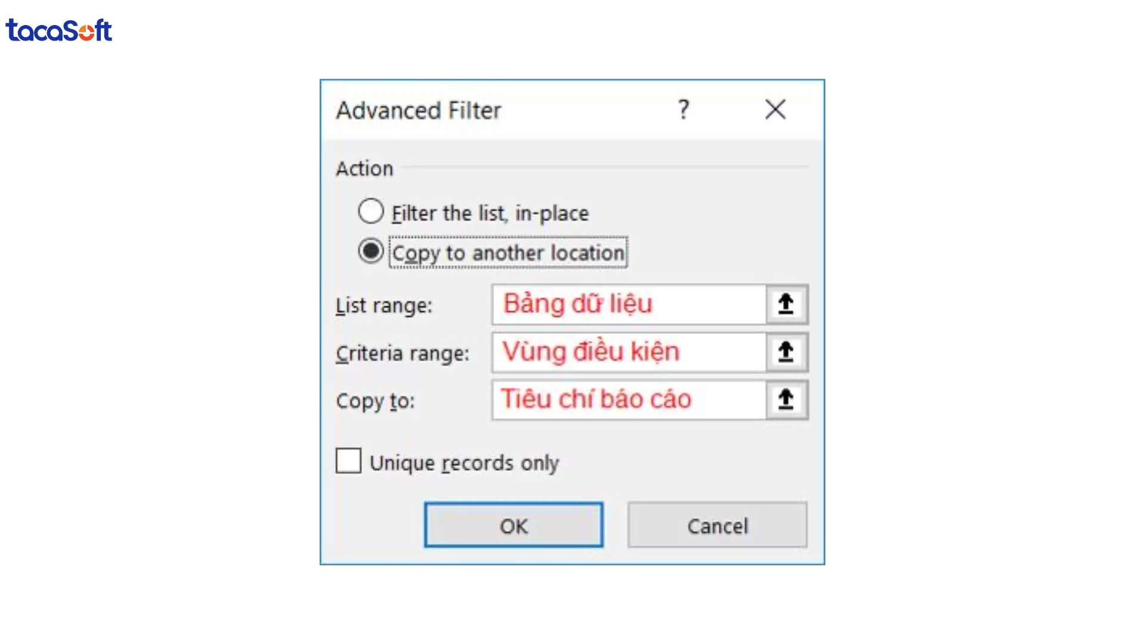Click the List range collapse dialog icon

click(x=785, y=304)
